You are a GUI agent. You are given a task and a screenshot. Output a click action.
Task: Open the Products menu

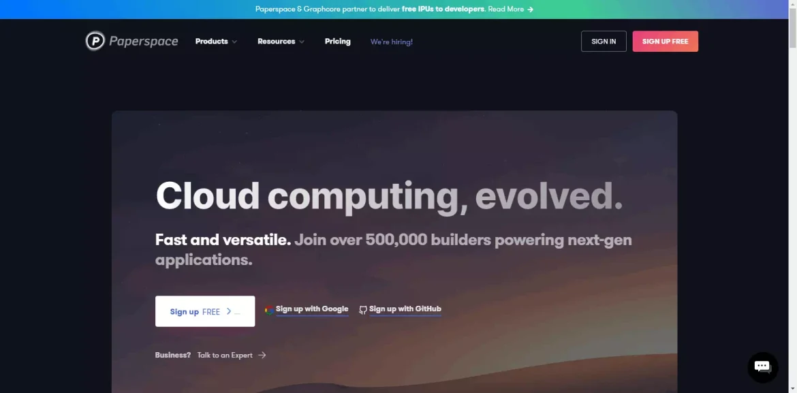(216, 41)
